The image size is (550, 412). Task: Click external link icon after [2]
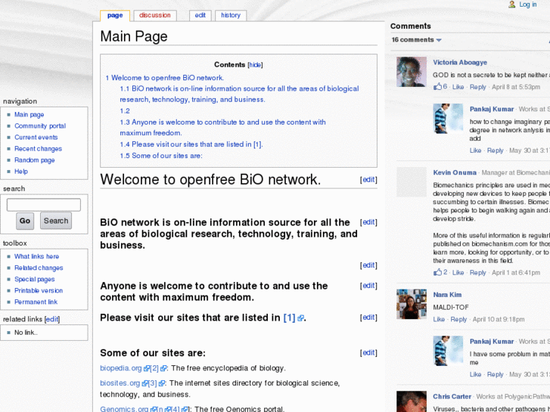click(x=163, y=368)
